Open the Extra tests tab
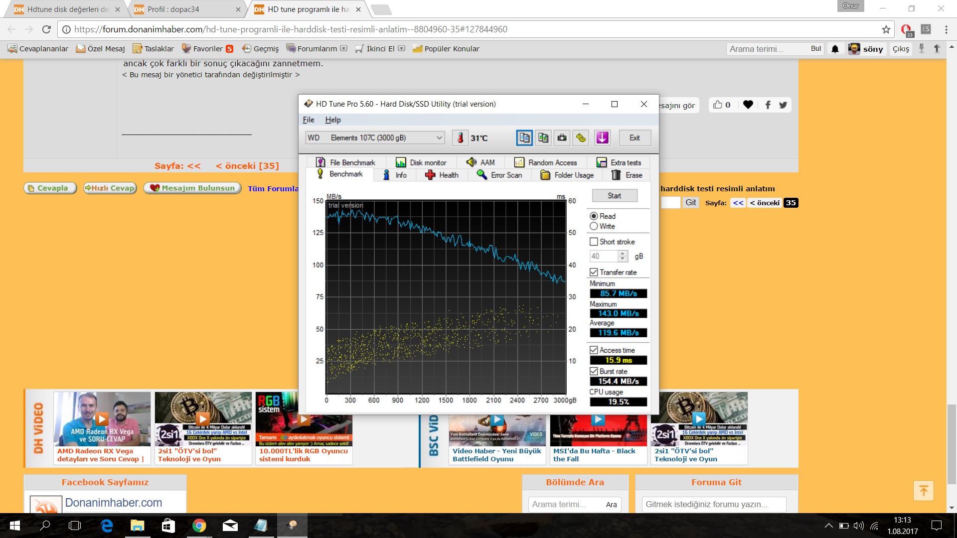957x538 pixels. (x=619, y=162)
